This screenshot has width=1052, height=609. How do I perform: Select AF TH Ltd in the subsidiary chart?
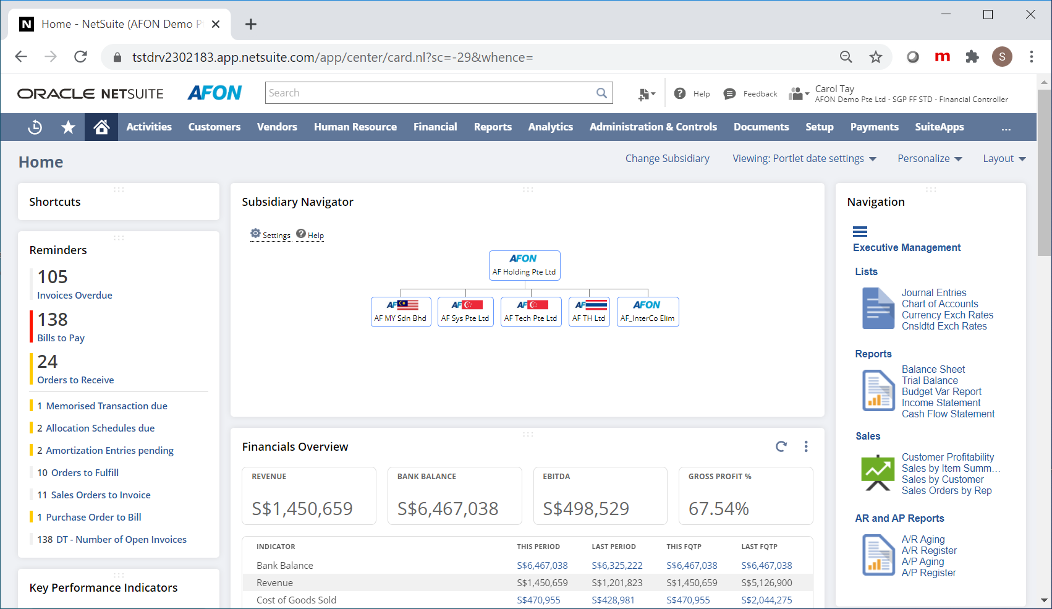[x=588, y=312]
